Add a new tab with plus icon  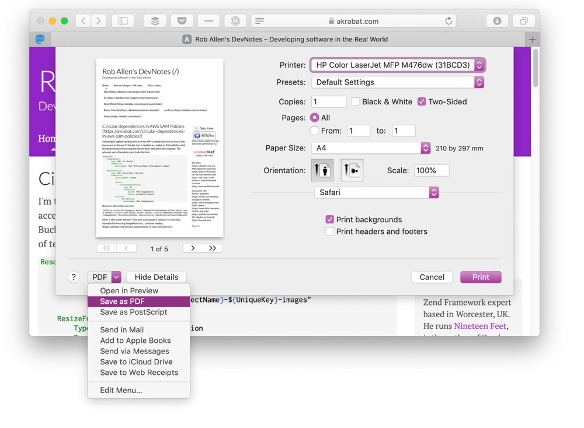[x=532, y=40]
